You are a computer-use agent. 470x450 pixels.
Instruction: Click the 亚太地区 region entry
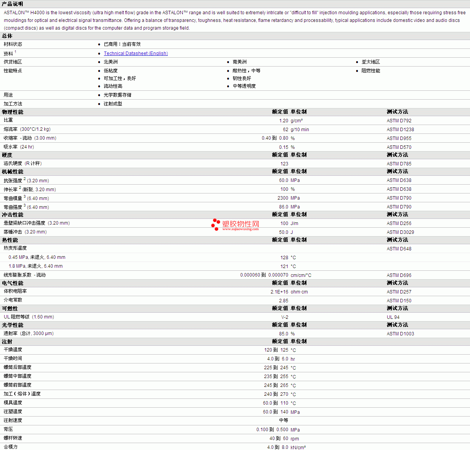[x=371, y=62]
